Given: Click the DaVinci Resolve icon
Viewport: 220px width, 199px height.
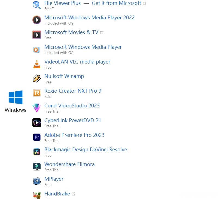Looking at the screenshot, I should [37, 152].
